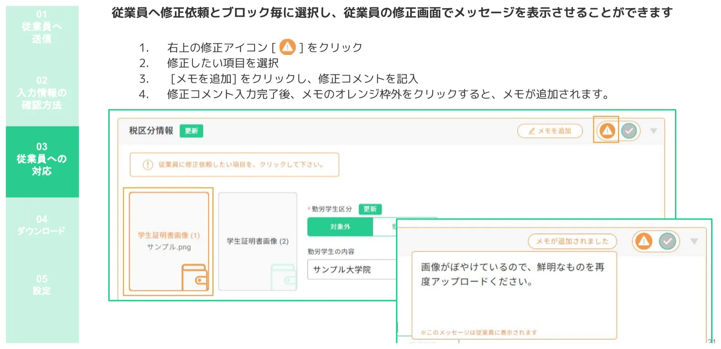Screen dimensions: 721x349
Task: Open step 05 設定 in sidebar
Action: pos(42,285)
